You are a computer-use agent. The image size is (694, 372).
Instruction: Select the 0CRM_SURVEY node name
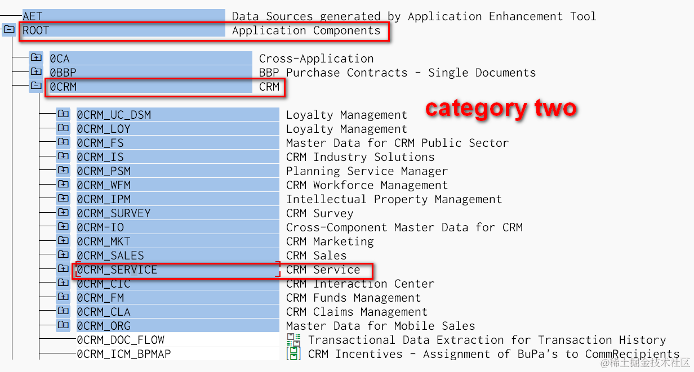click(114, 213)
